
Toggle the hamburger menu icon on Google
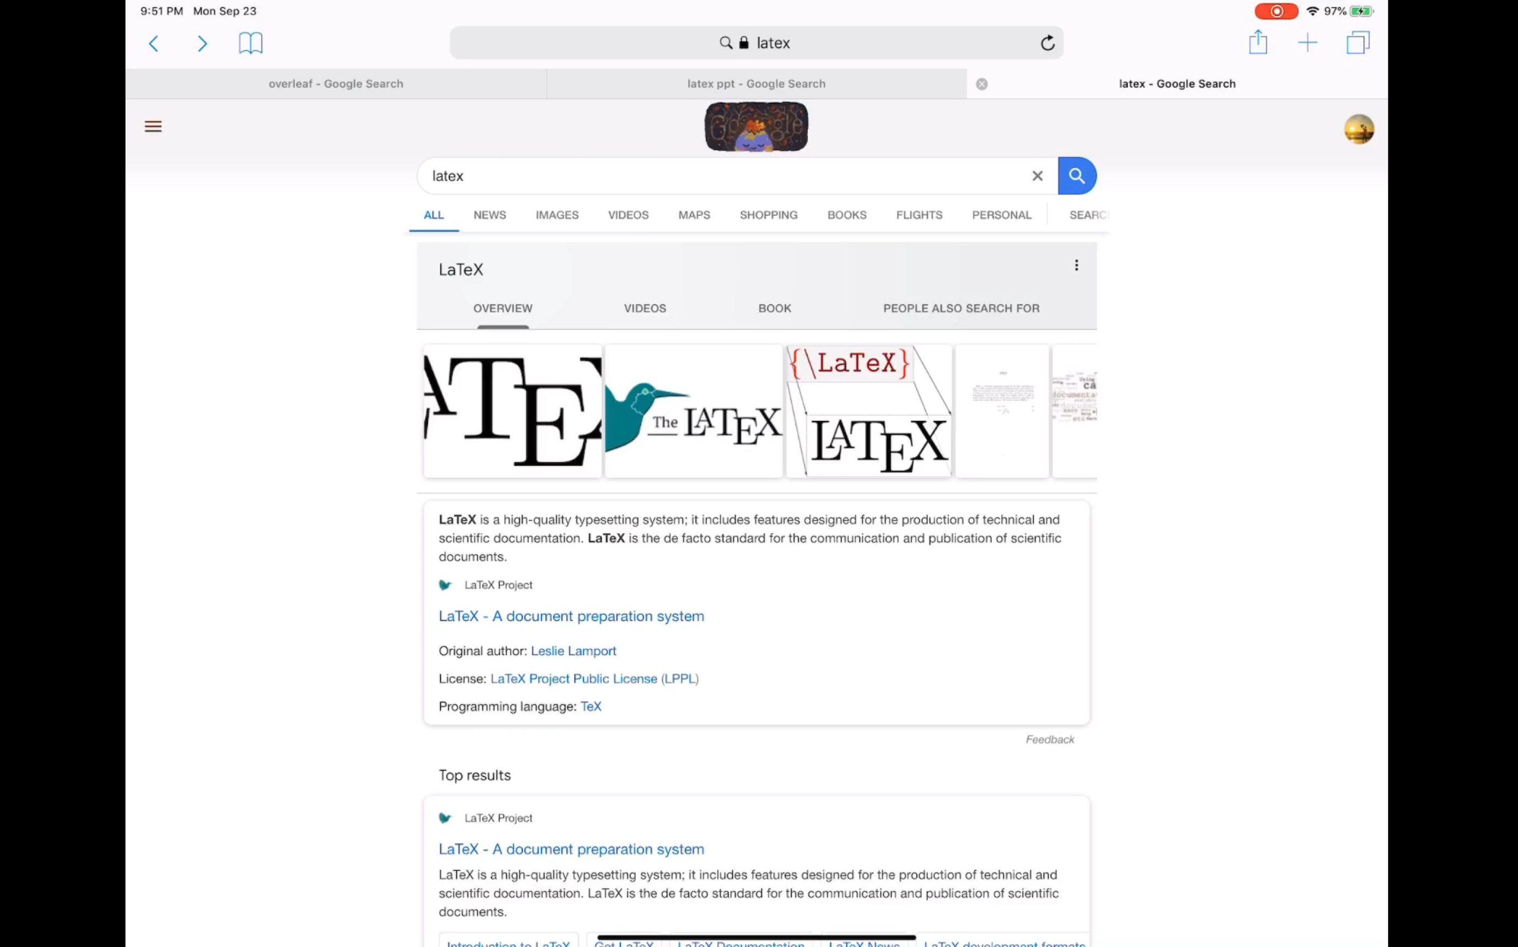153,125
